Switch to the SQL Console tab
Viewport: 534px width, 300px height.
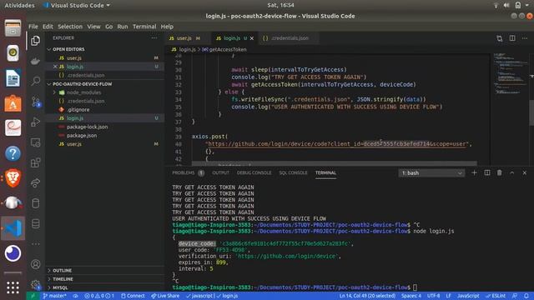[x=293, y=172]
